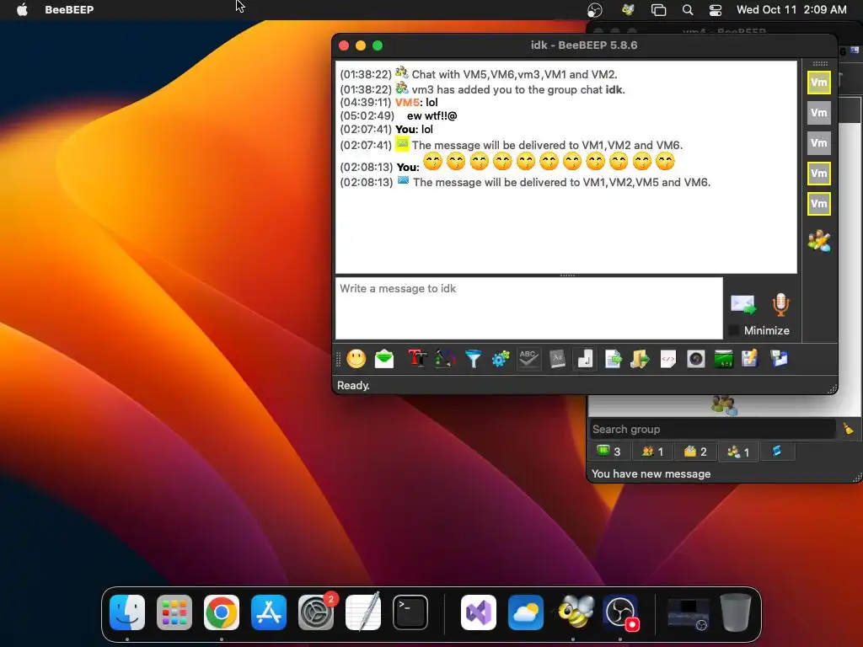
Task: Click the group icon in background window list
Action: coord(724,406)
